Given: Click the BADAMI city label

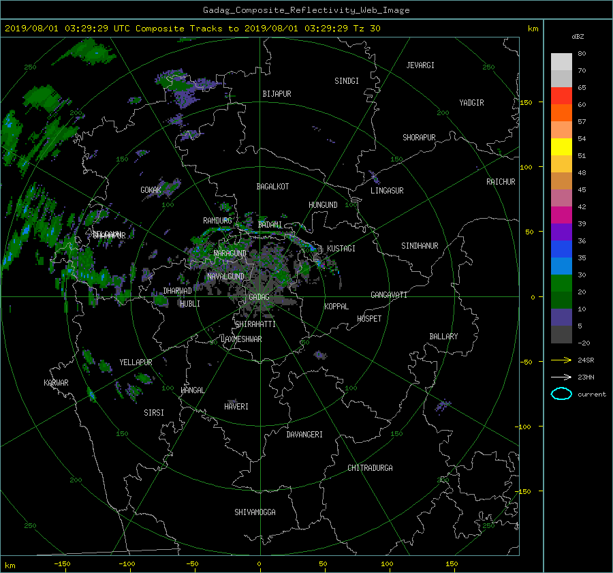Looking at the screenshot, I should pos(270,225).
